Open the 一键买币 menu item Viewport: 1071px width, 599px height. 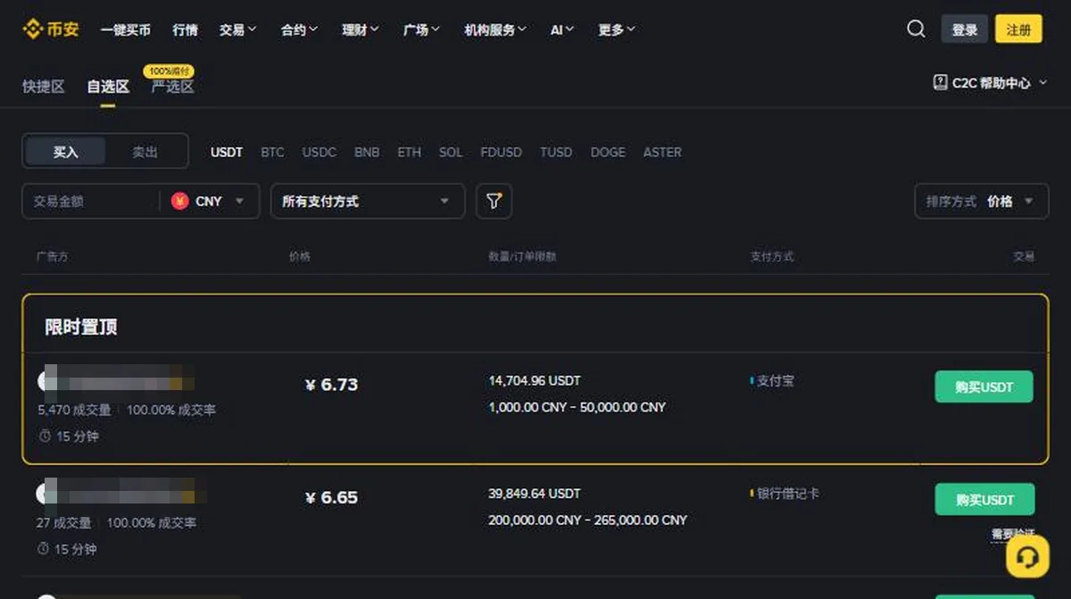coord(126,29)
